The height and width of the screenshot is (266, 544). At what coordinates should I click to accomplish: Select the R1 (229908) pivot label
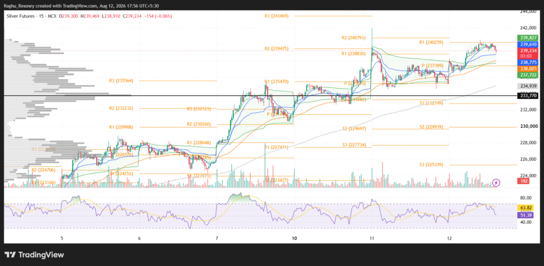pos(121,127)
